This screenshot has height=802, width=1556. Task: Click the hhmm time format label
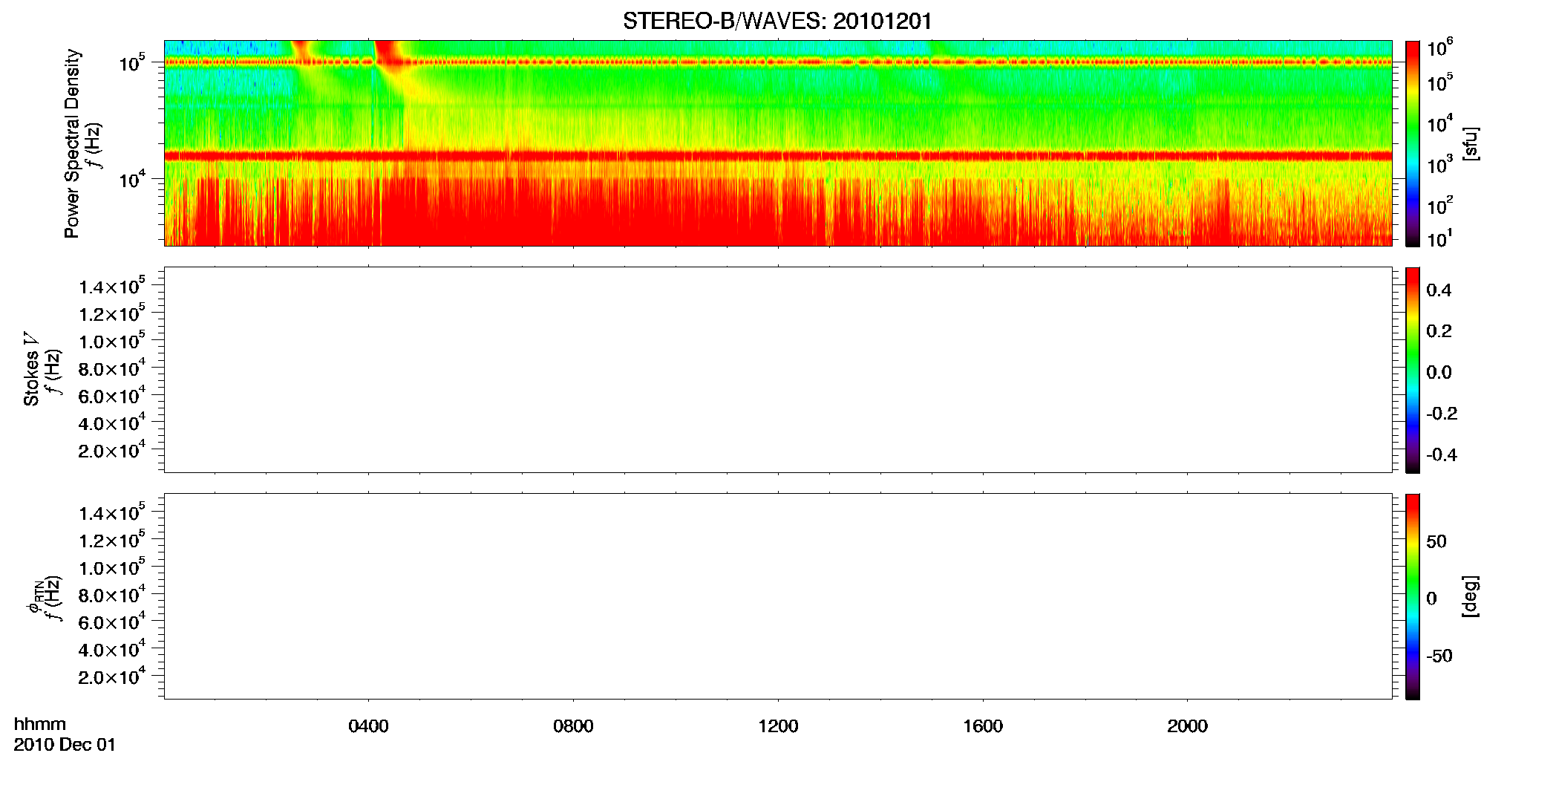tap(39, 725)
